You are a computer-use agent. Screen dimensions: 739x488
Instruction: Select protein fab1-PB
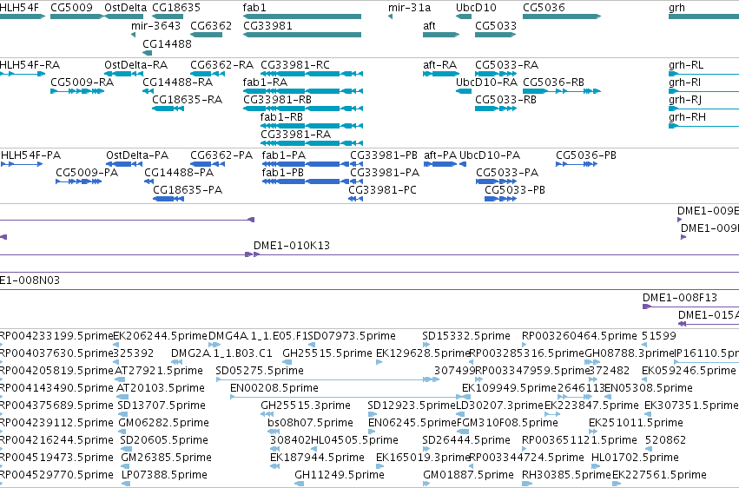283,173
